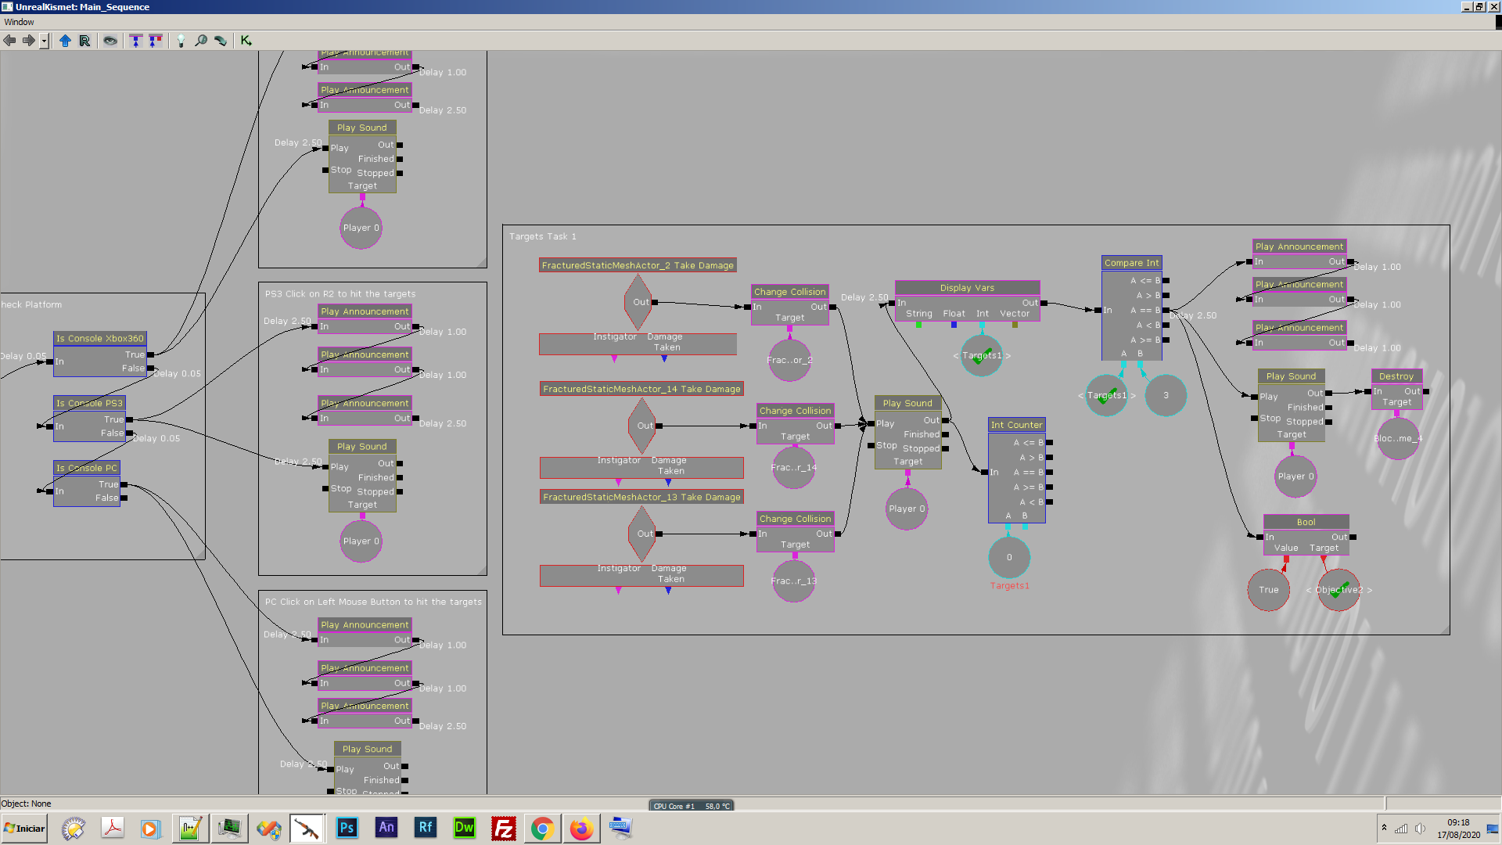Screen dimensions: 1502x845
Task: Select the Int Counter node title
Action: point(1016,425)
